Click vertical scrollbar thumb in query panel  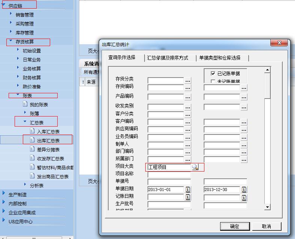[x=267, y=86]
